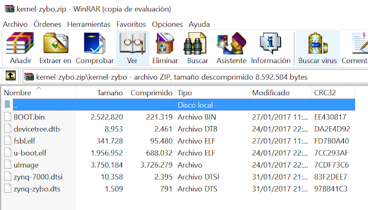Image resolution: width=368 pixels, height=210 pixels.
Task: Select the zynq-7000.dtsi file icon
Action: 7,176
